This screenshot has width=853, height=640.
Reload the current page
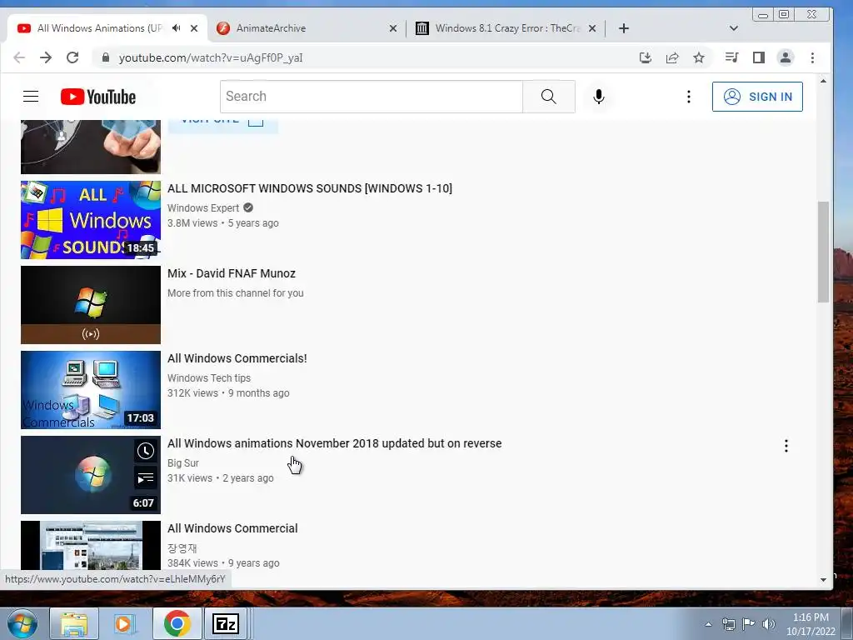coord(72,57)
